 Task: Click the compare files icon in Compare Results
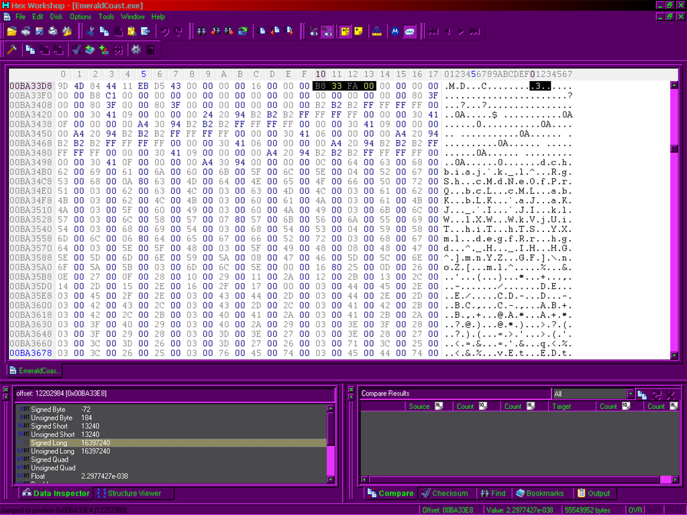coord(642,394)
